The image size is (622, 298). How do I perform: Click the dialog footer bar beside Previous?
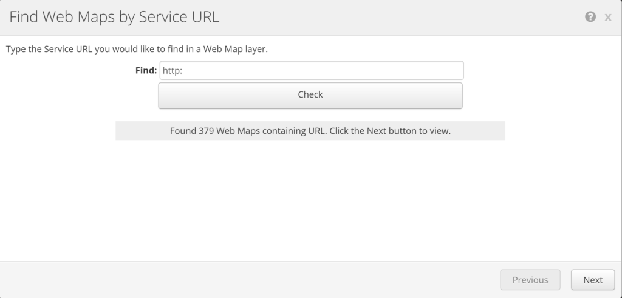243,280
